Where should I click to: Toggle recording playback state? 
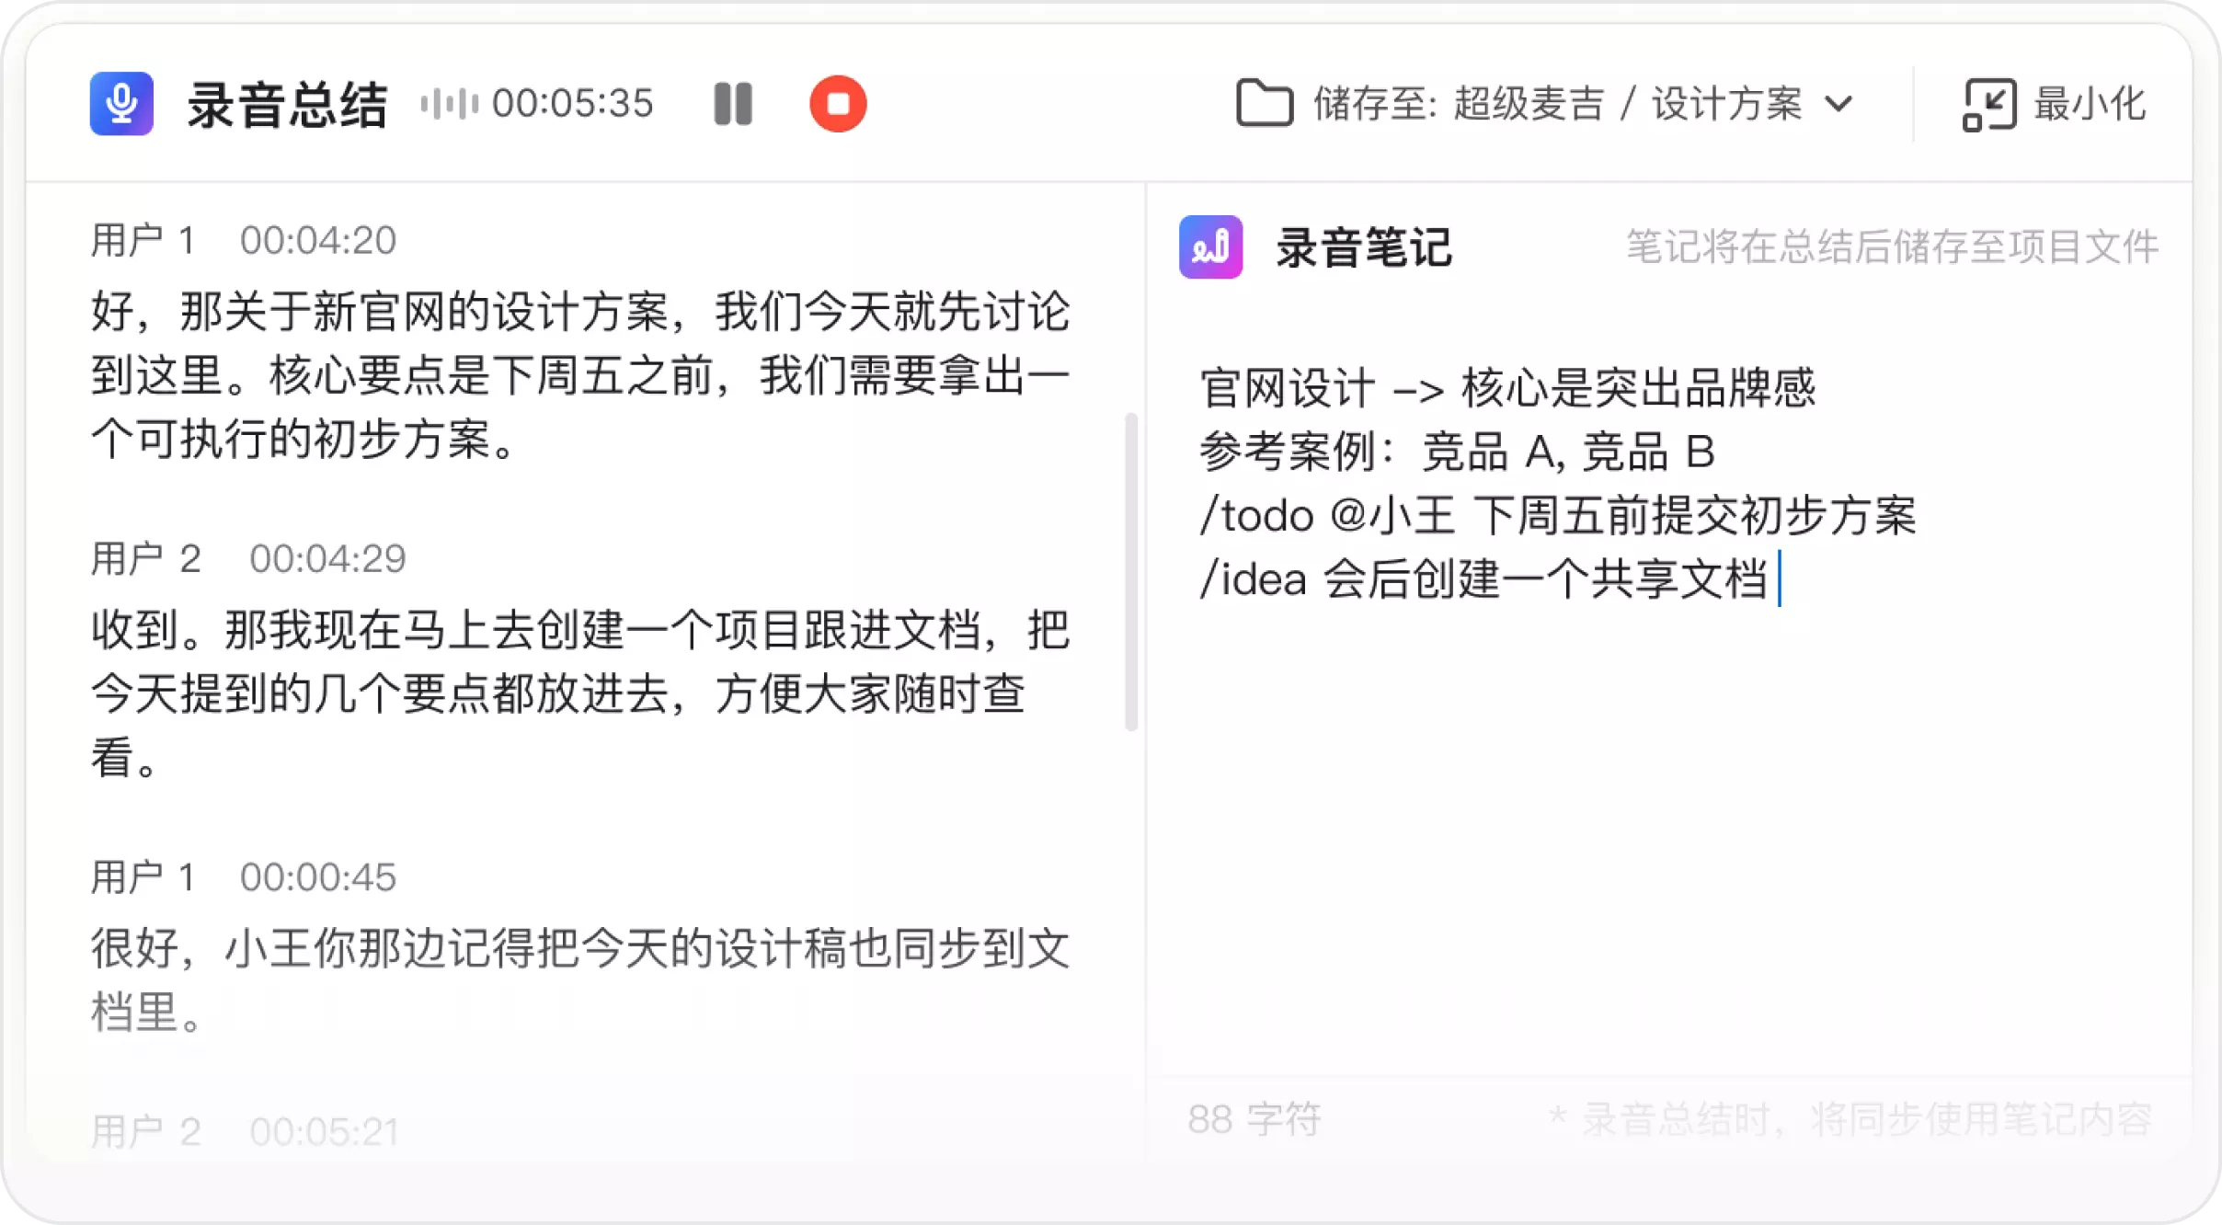click(x=733, y=104)
